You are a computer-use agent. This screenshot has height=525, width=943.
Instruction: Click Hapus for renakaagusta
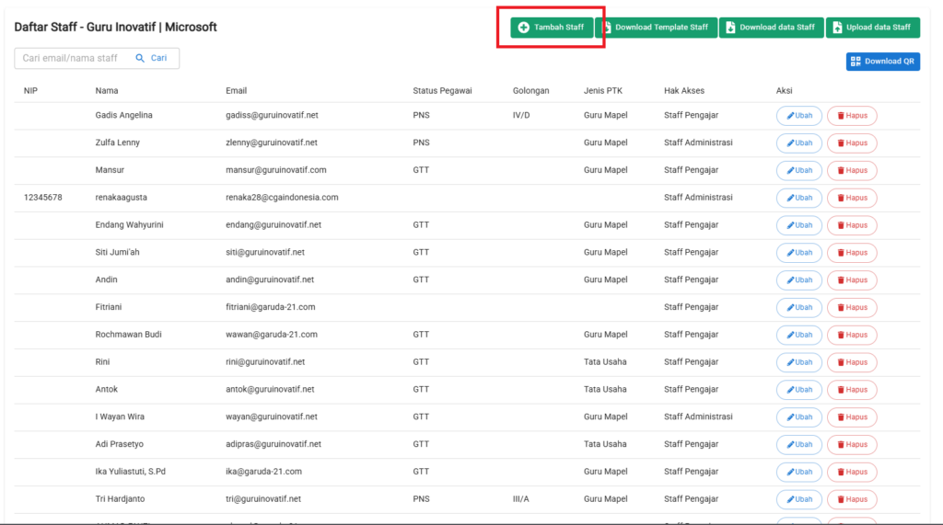tap(852, 198)
